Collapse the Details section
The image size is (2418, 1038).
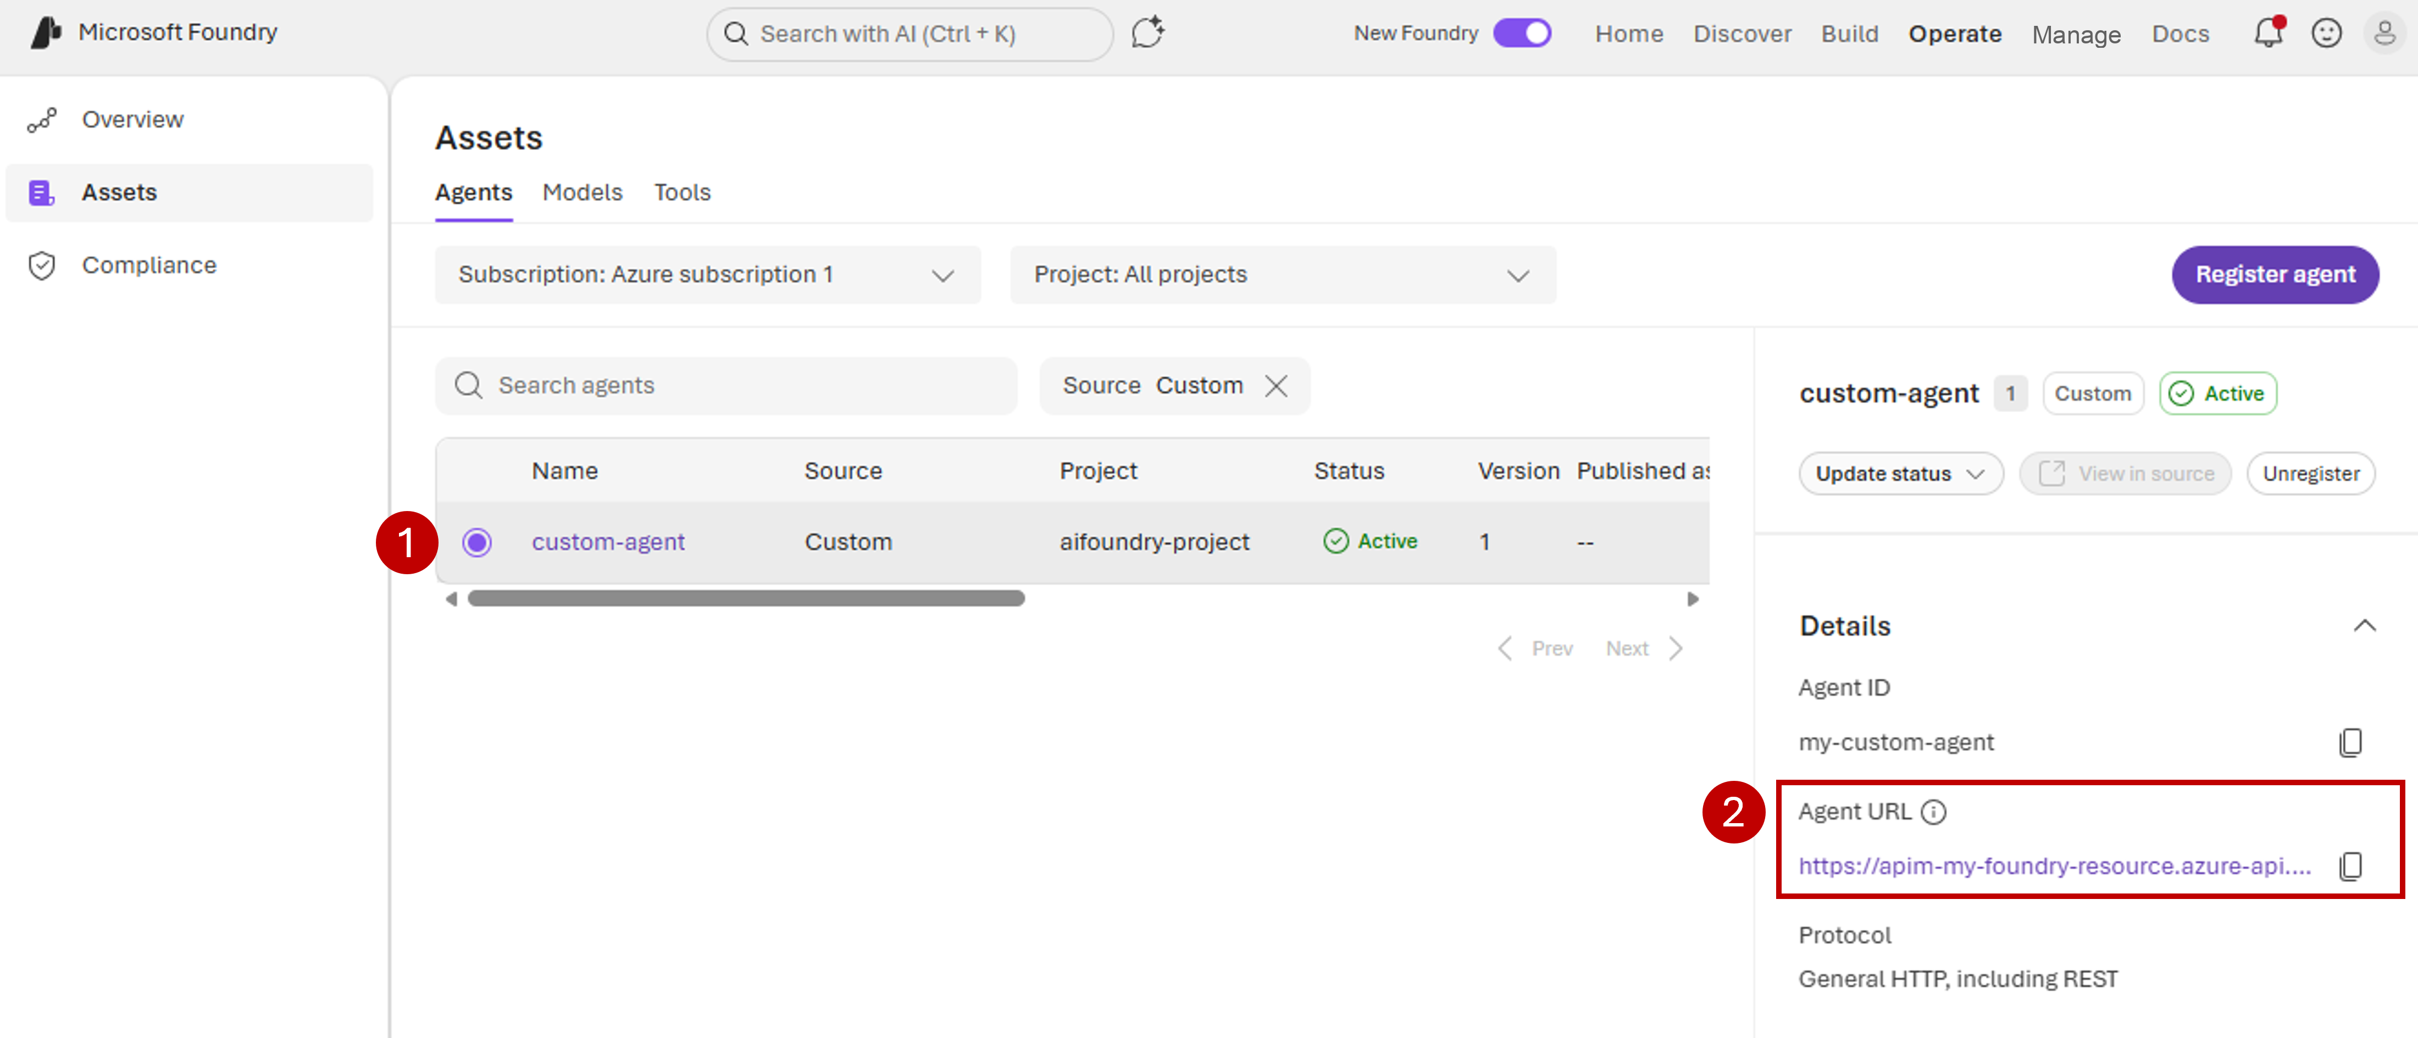pos(2365,626)
